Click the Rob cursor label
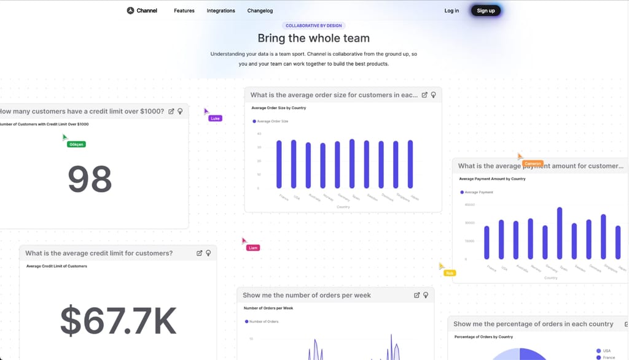This screenshot has height=360, width=629. [450, 273]
